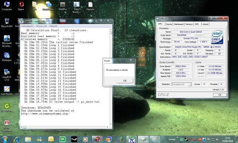Click the Level 2 cache 2 x 4096 KBytes value
Screen dimensions: 238x143
[x=215, y=73]
